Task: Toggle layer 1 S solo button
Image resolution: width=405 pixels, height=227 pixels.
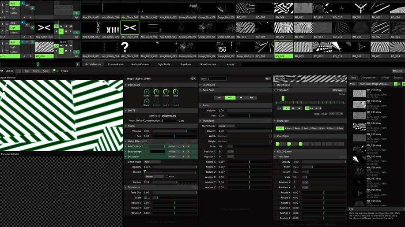Action: (2, 51)
